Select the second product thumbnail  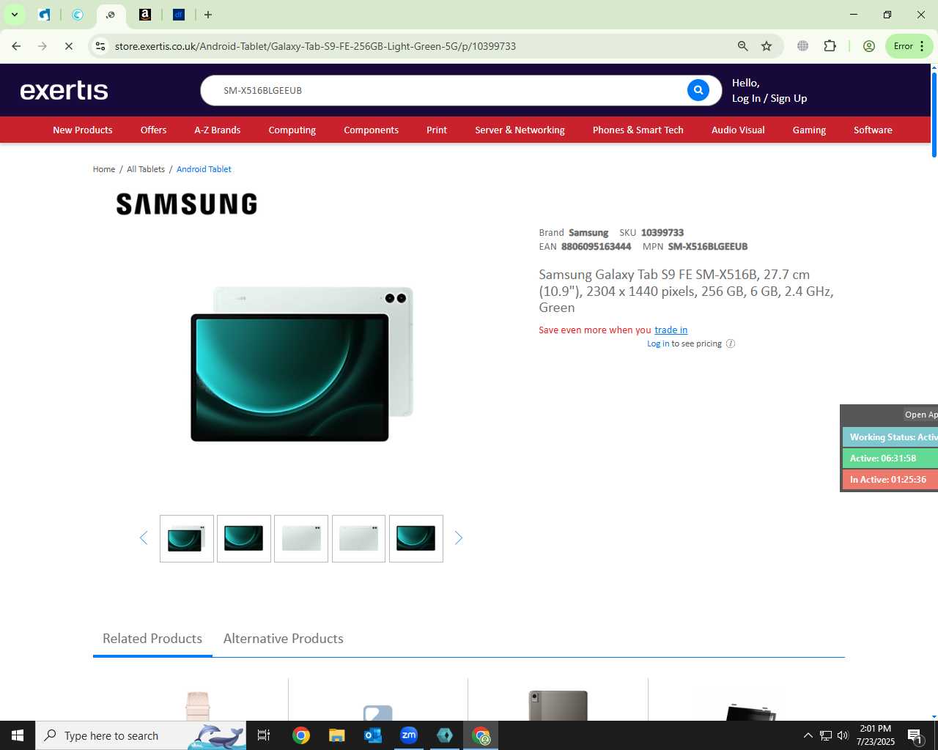(244, 538)
